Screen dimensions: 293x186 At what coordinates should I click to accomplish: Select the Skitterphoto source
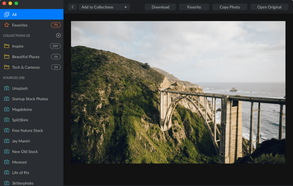(x=32, y=183)
